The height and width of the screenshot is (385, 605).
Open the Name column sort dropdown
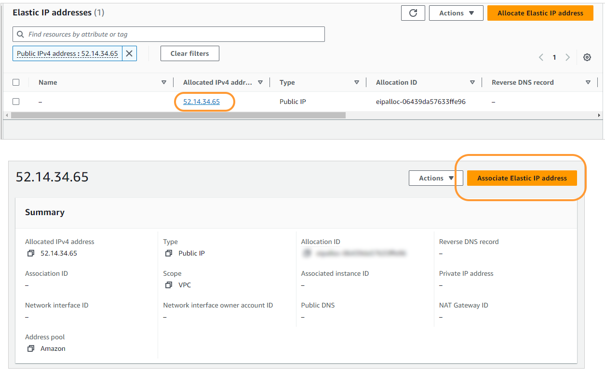pyautogui.click(x=164, y=82)
